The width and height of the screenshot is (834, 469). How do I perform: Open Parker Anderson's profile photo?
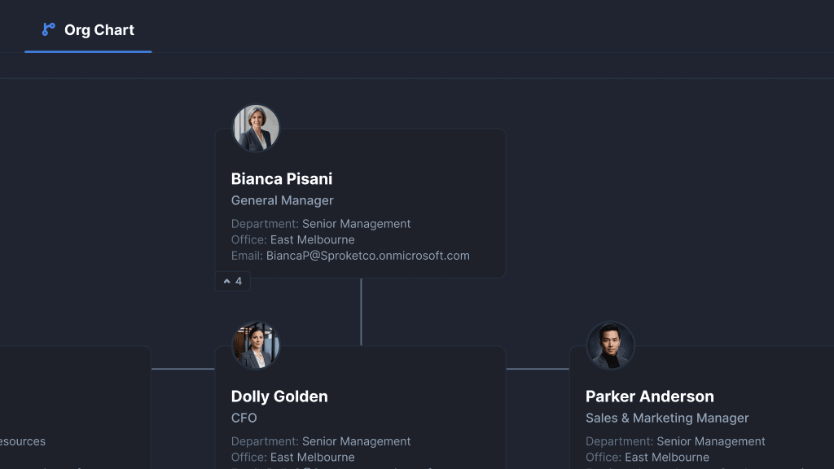(x=610, y=345)
